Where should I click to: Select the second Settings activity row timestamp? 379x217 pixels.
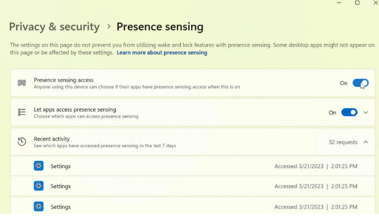[x=315, y=186]
